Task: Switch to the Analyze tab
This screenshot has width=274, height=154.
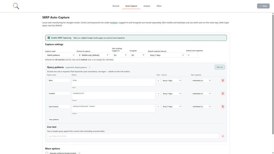Action: coord(147,6)
